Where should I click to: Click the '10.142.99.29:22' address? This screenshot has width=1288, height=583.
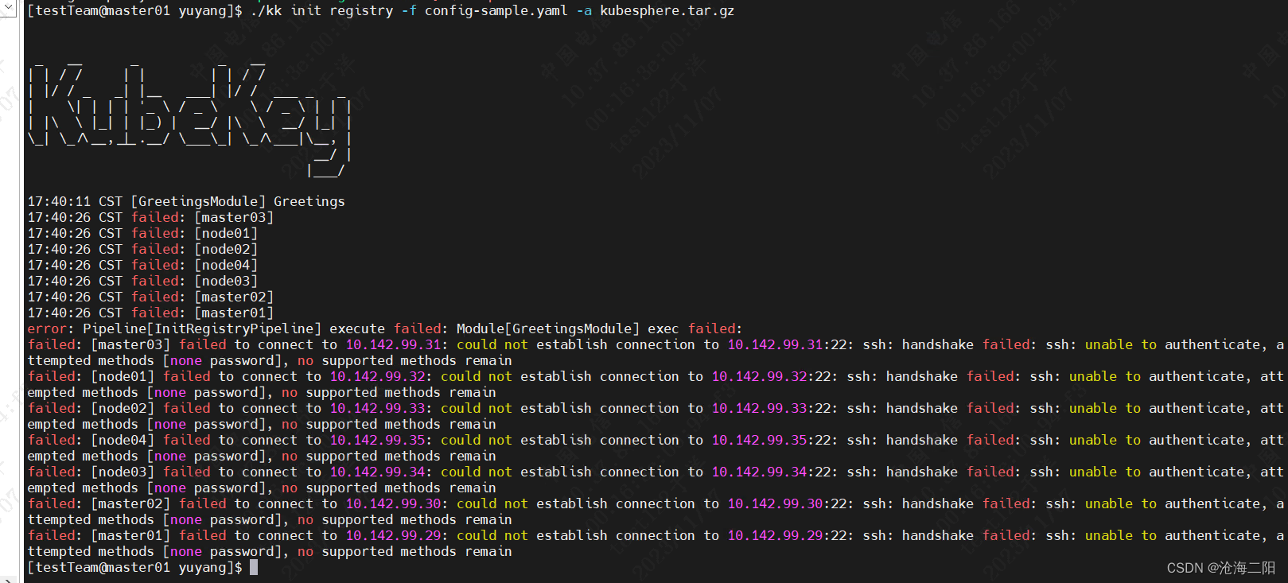[787, 535]
